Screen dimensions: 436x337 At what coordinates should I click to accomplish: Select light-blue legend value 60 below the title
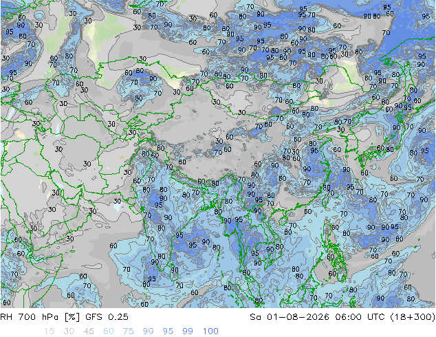(x=109, y=331)
